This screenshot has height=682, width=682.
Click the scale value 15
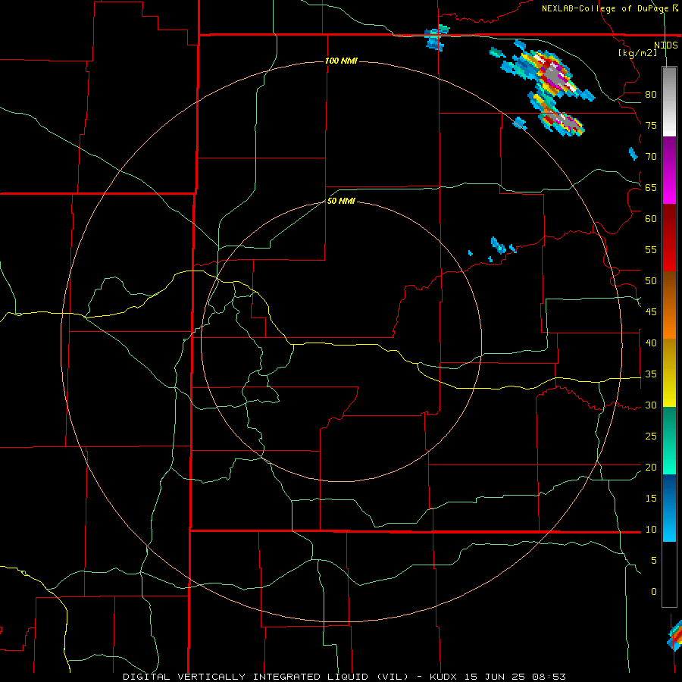click(x=651, y=498)
